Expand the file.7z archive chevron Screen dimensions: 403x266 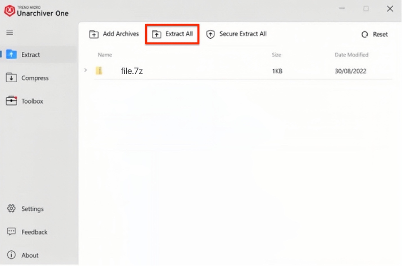click(x=85, y=71)
